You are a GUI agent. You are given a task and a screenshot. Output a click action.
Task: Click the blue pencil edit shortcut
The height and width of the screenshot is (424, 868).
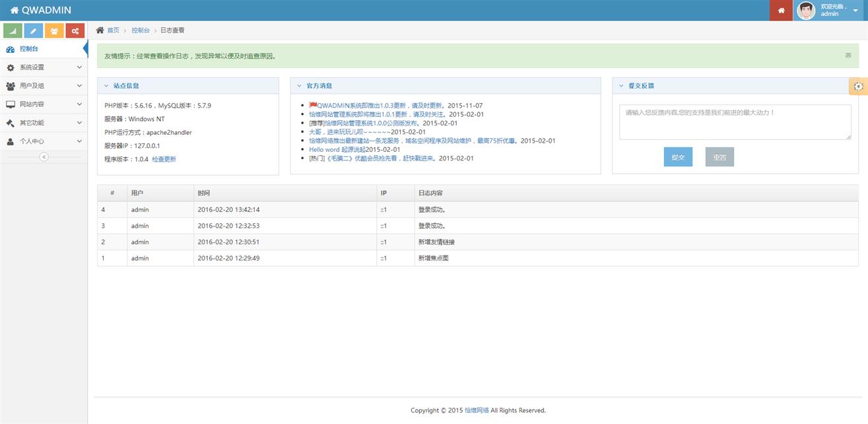[34, 31]
